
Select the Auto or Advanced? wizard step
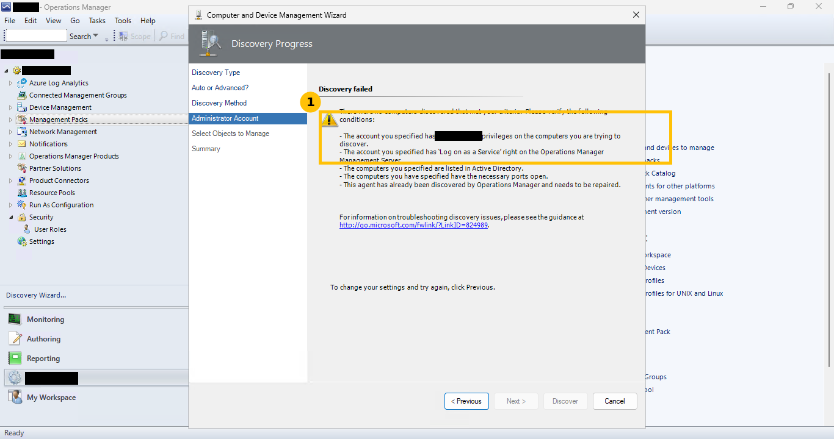(220, 88)
